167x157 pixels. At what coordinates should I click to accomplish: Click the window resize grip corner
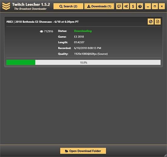pyautogui.click(x=165, y=155)
